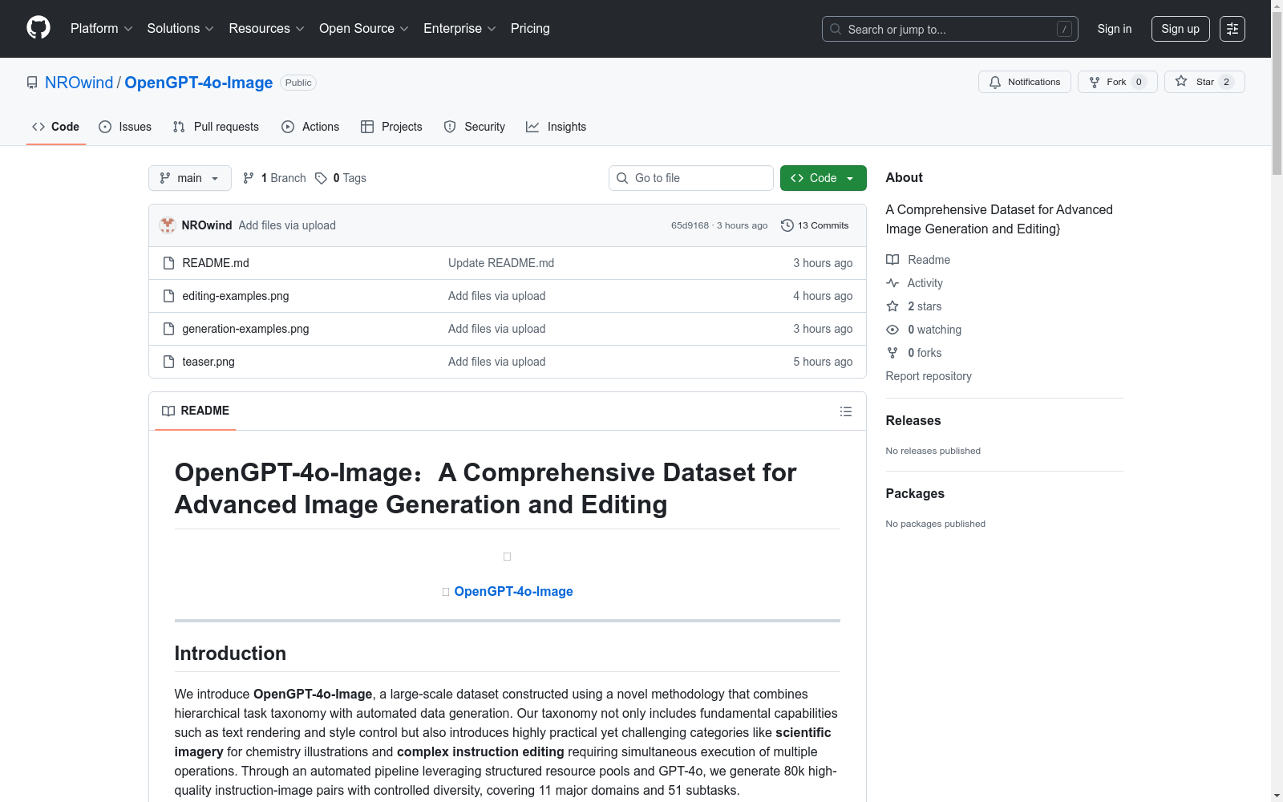The image size is (1283, 802).
Task: Click the commit history clock icon
Action: click(x=787, y=225)
